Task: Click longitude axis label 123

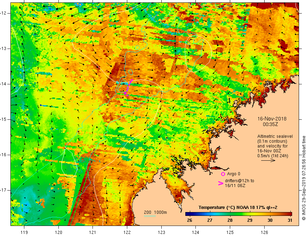Action: 161,232
